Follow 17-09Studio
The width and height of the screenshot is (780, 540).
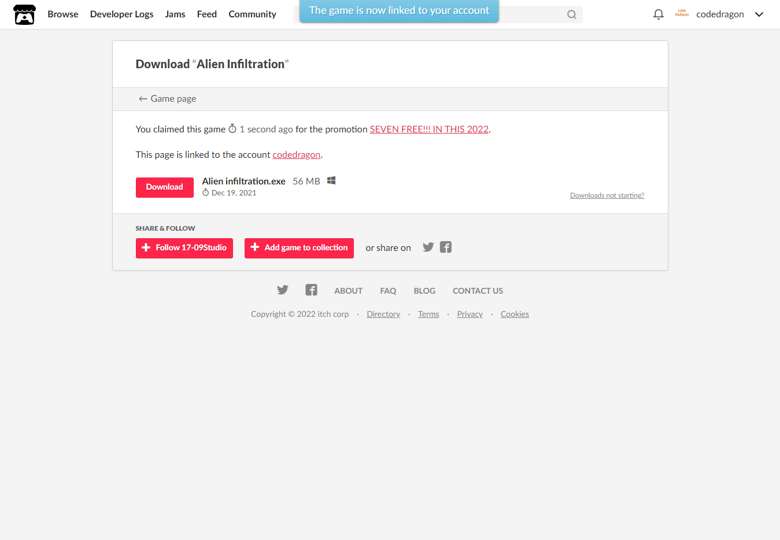(x=184, y=248)
